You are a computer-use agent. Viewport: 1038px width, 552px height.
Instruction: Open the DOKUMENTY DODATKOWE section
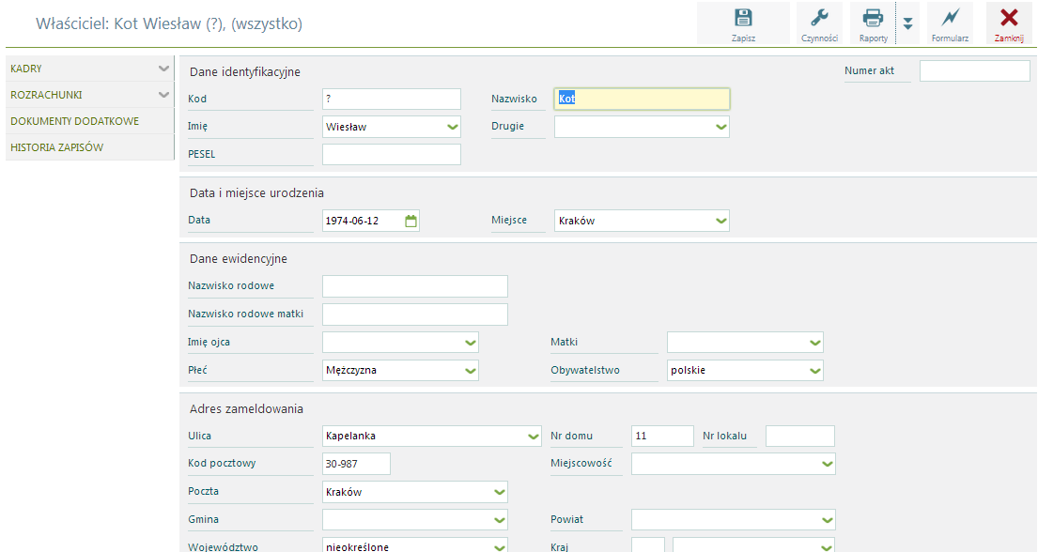89,121
